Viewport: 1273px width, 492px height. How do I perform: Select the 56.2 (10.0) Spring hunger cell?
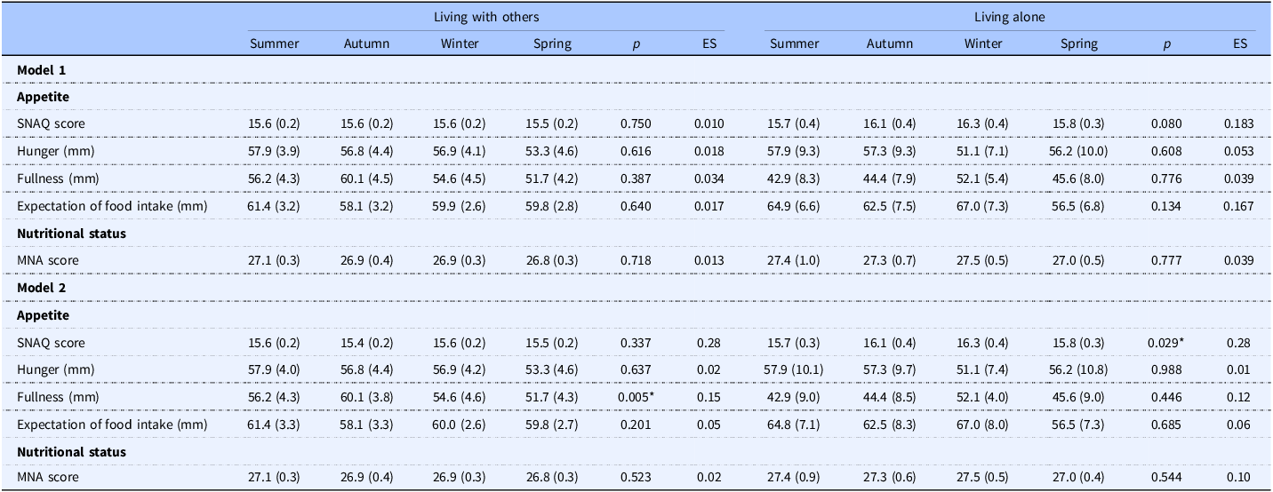point(1079,151)
